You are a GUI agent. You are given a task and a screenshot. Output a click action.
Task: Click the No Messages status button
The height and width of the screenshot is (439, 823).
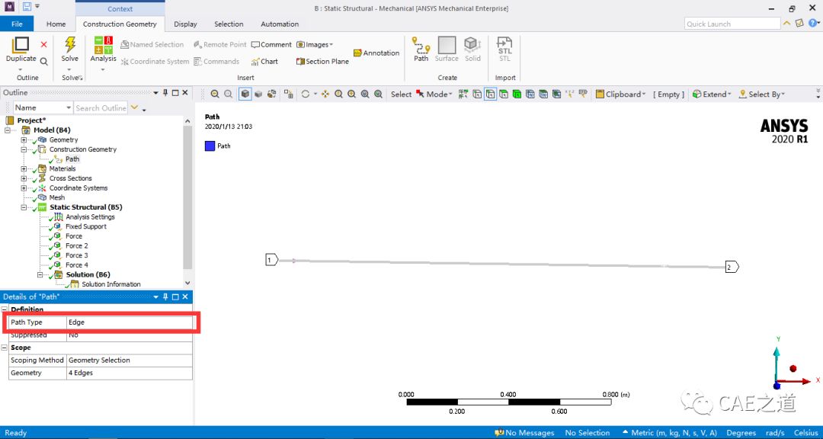tap(524, 433)
